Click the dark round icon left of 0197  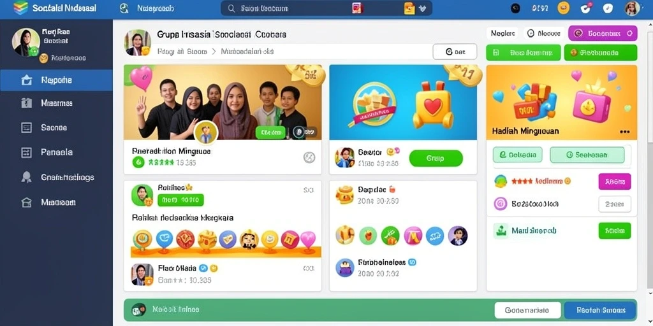point(515,8)
